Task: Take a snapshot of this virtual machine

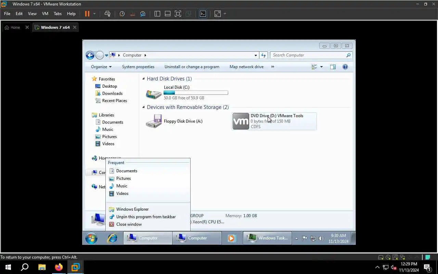Action: [122, 14]
